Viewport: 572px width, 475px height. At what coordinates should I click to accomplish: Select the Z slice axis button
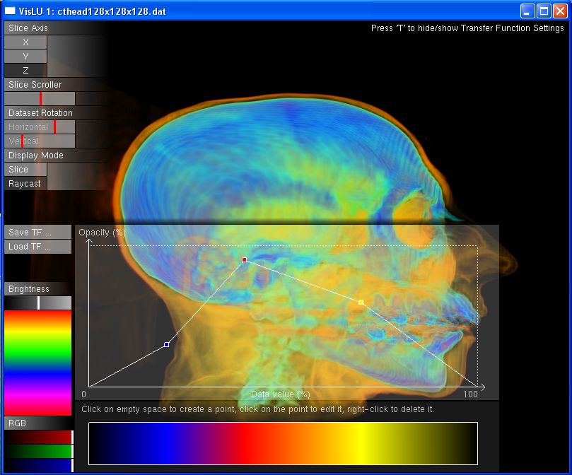tap(25, 71)
